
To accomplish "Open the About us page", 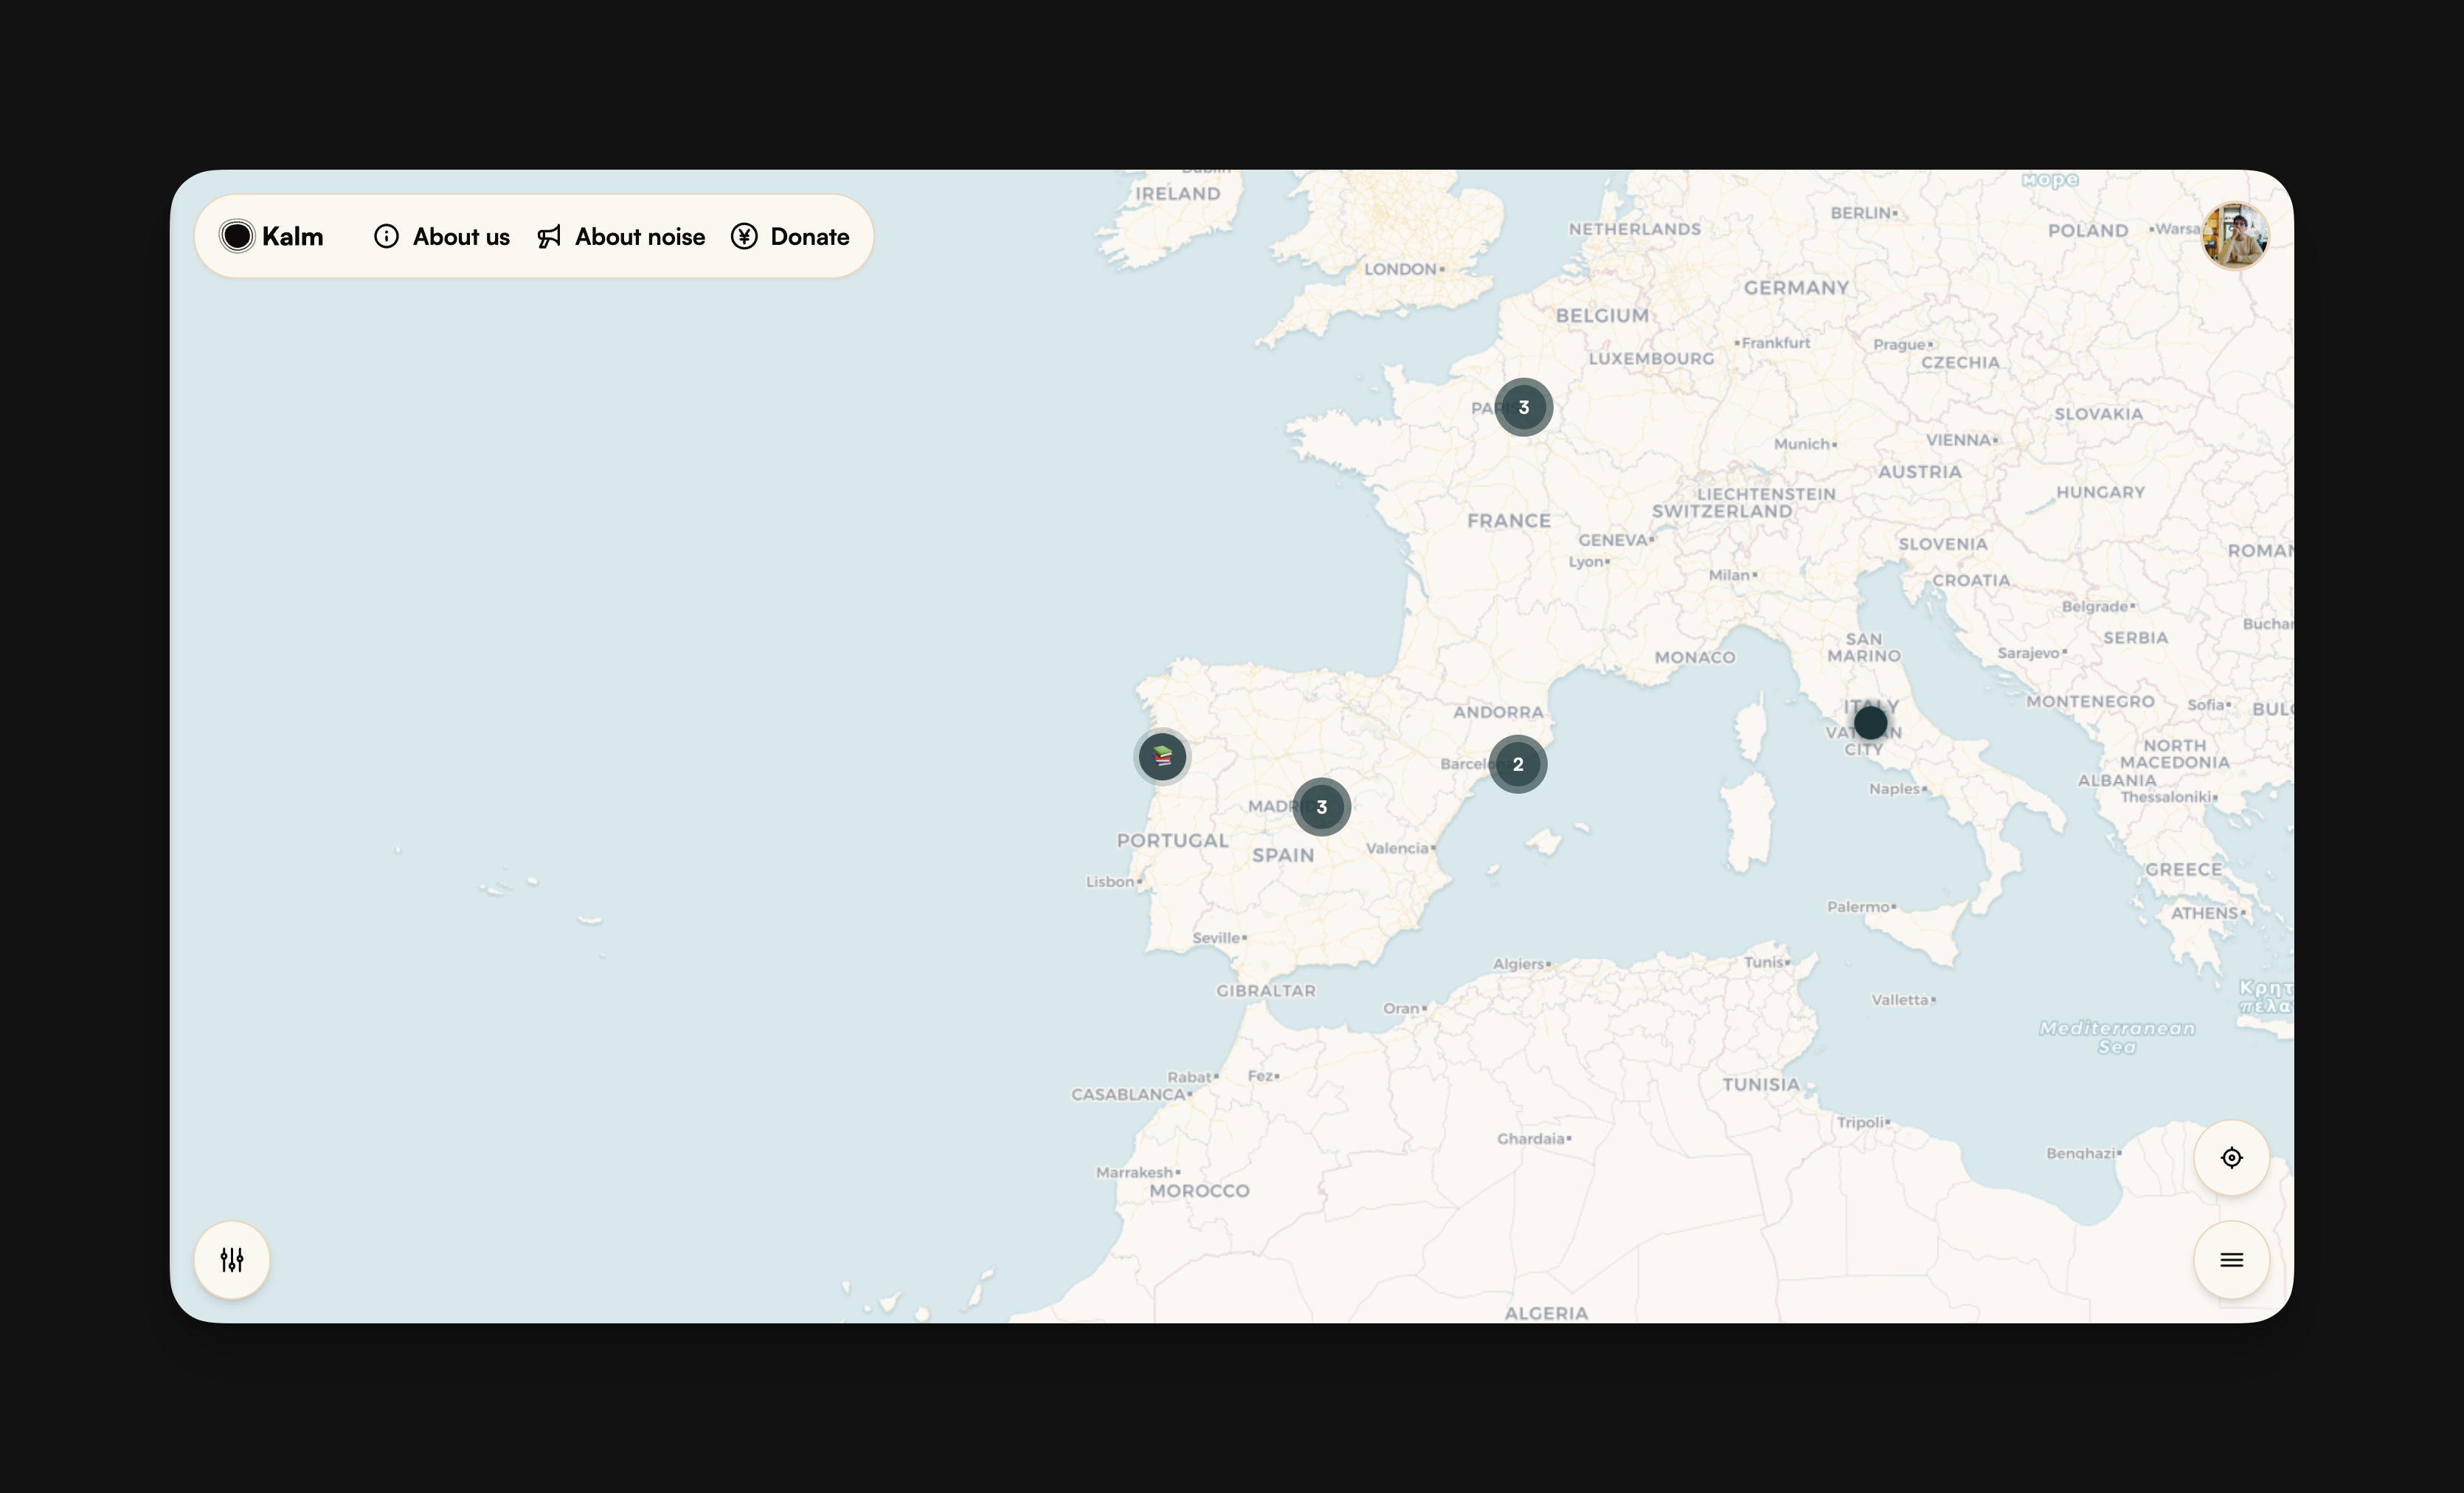I will tap(461, 237).
